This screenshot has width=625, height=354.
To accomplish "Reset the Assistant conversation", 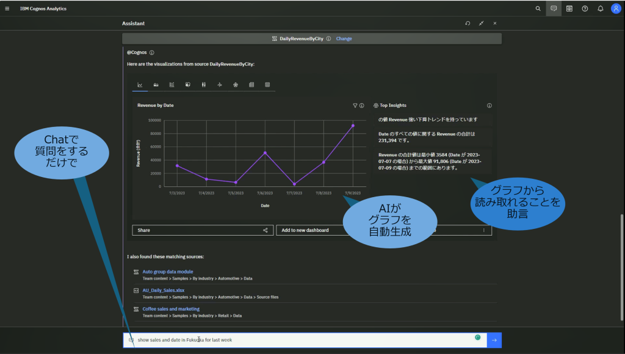I will (468, 23).
